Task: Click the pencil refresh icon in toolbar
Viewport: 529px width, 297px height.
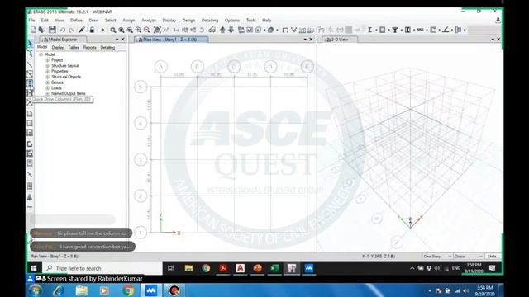Action: point(82,30)
